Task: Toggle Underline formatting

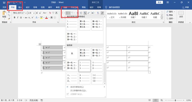Action: 21,18
